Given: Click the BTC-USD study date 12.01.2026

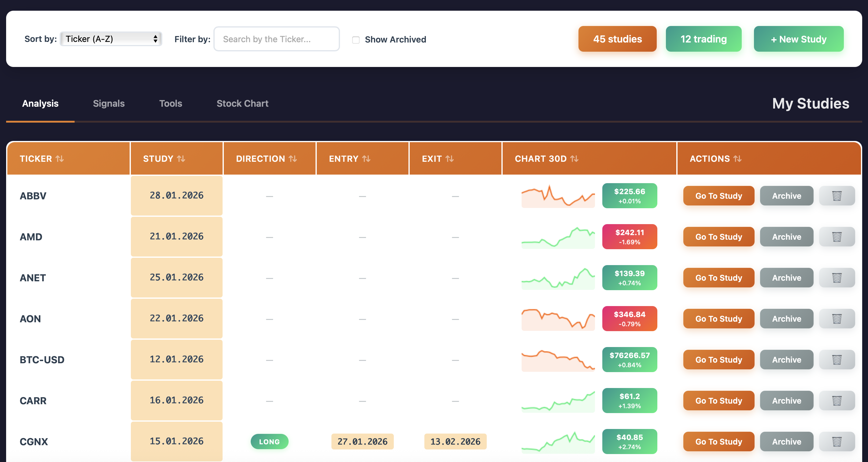Looking at the screenshot, I should [x=176, y=359].
